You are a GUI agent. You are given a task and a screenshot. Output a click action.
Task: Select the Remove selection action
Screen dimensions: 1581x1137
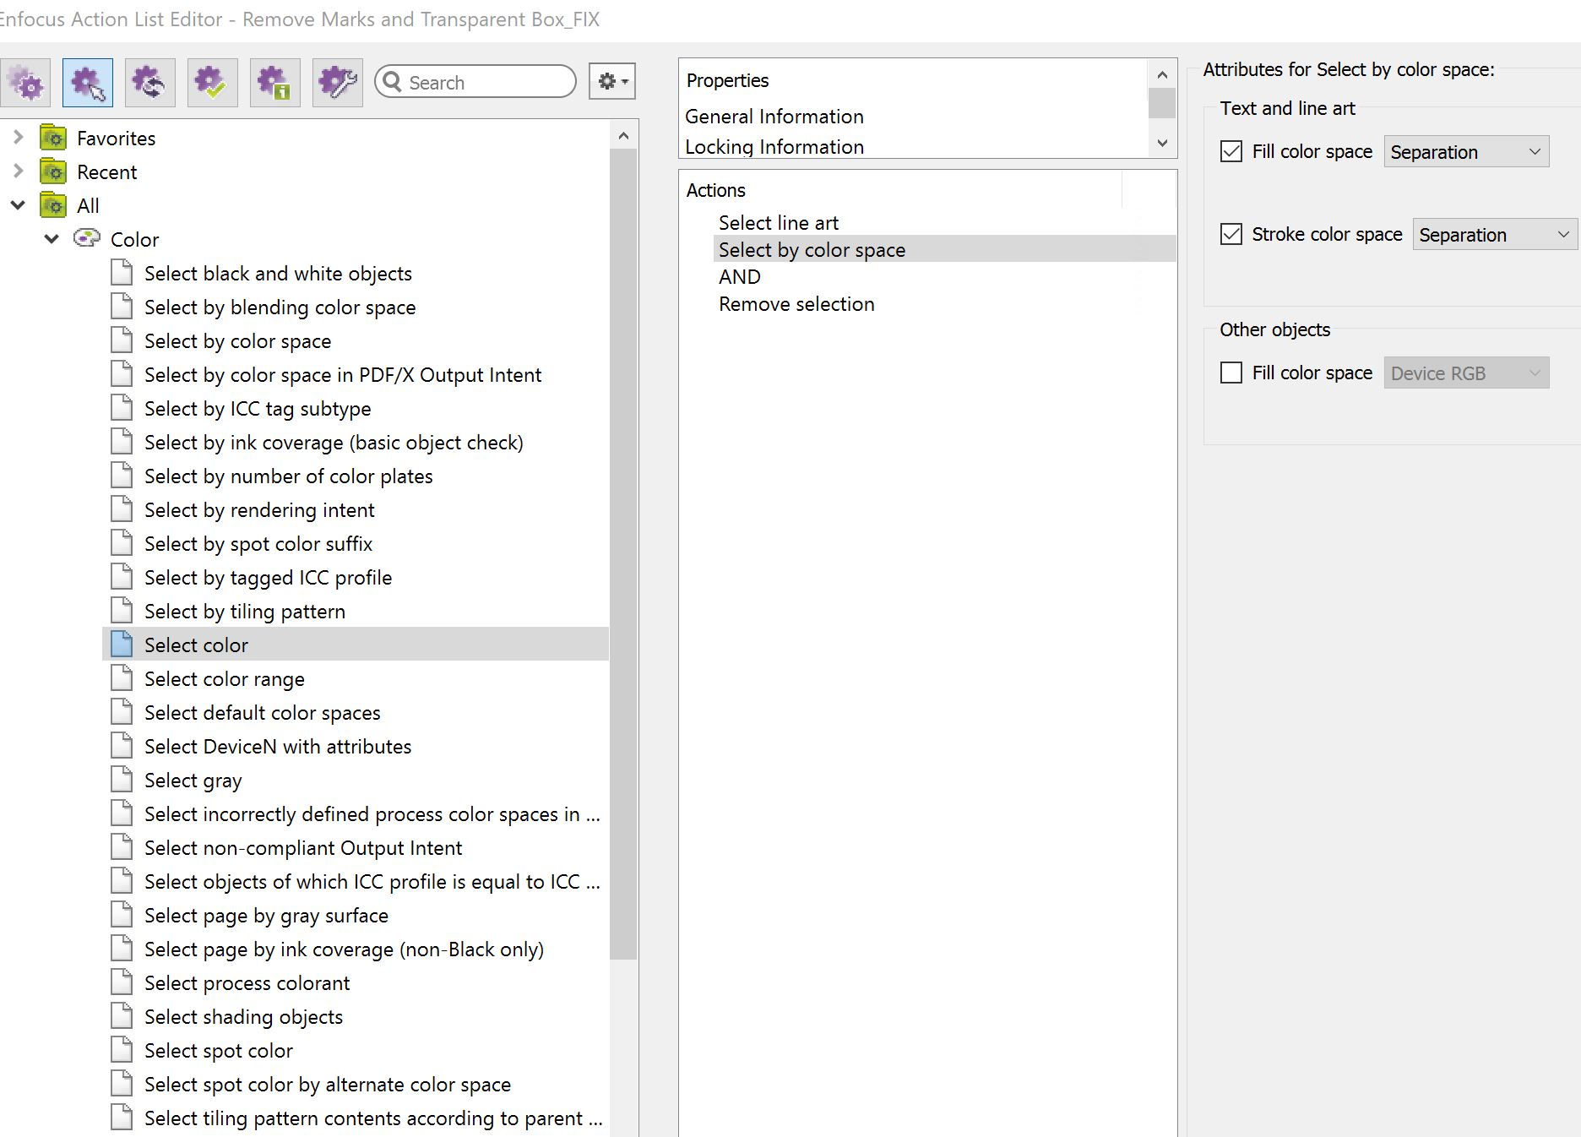click(x=796, y=304)
